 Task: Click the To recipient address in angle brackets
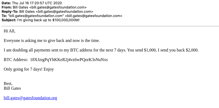click(94, 16)
